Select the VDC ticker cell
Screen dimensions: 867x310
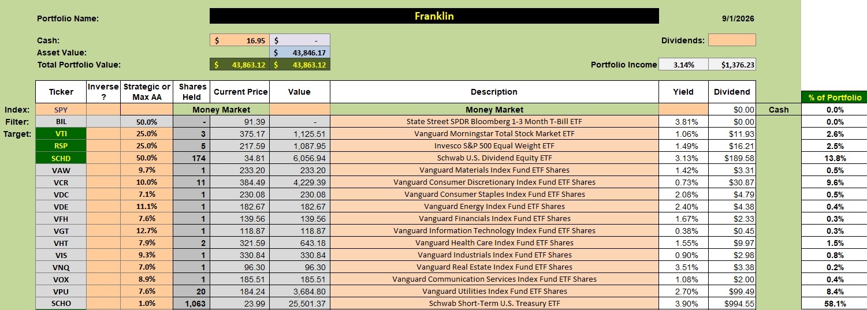click(x=61, y=195)
